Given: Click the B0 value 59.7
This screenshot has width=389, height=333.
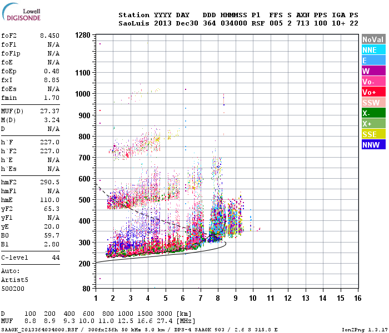Looking at the screenshot, I should 52,235.
